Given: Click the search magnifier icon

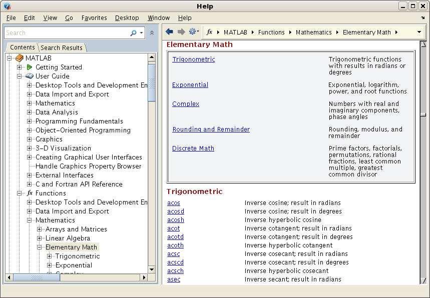Looking at the screenshot, I should point(133,33).
